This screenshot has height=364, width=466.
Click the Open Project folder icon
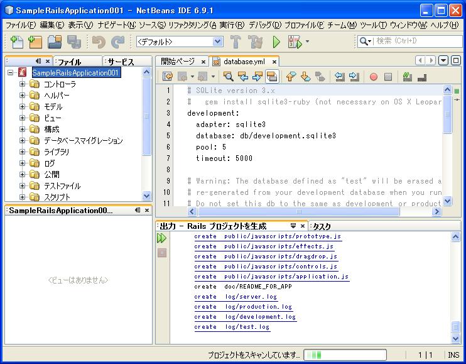pyautogui.click(x=55, y=42)
